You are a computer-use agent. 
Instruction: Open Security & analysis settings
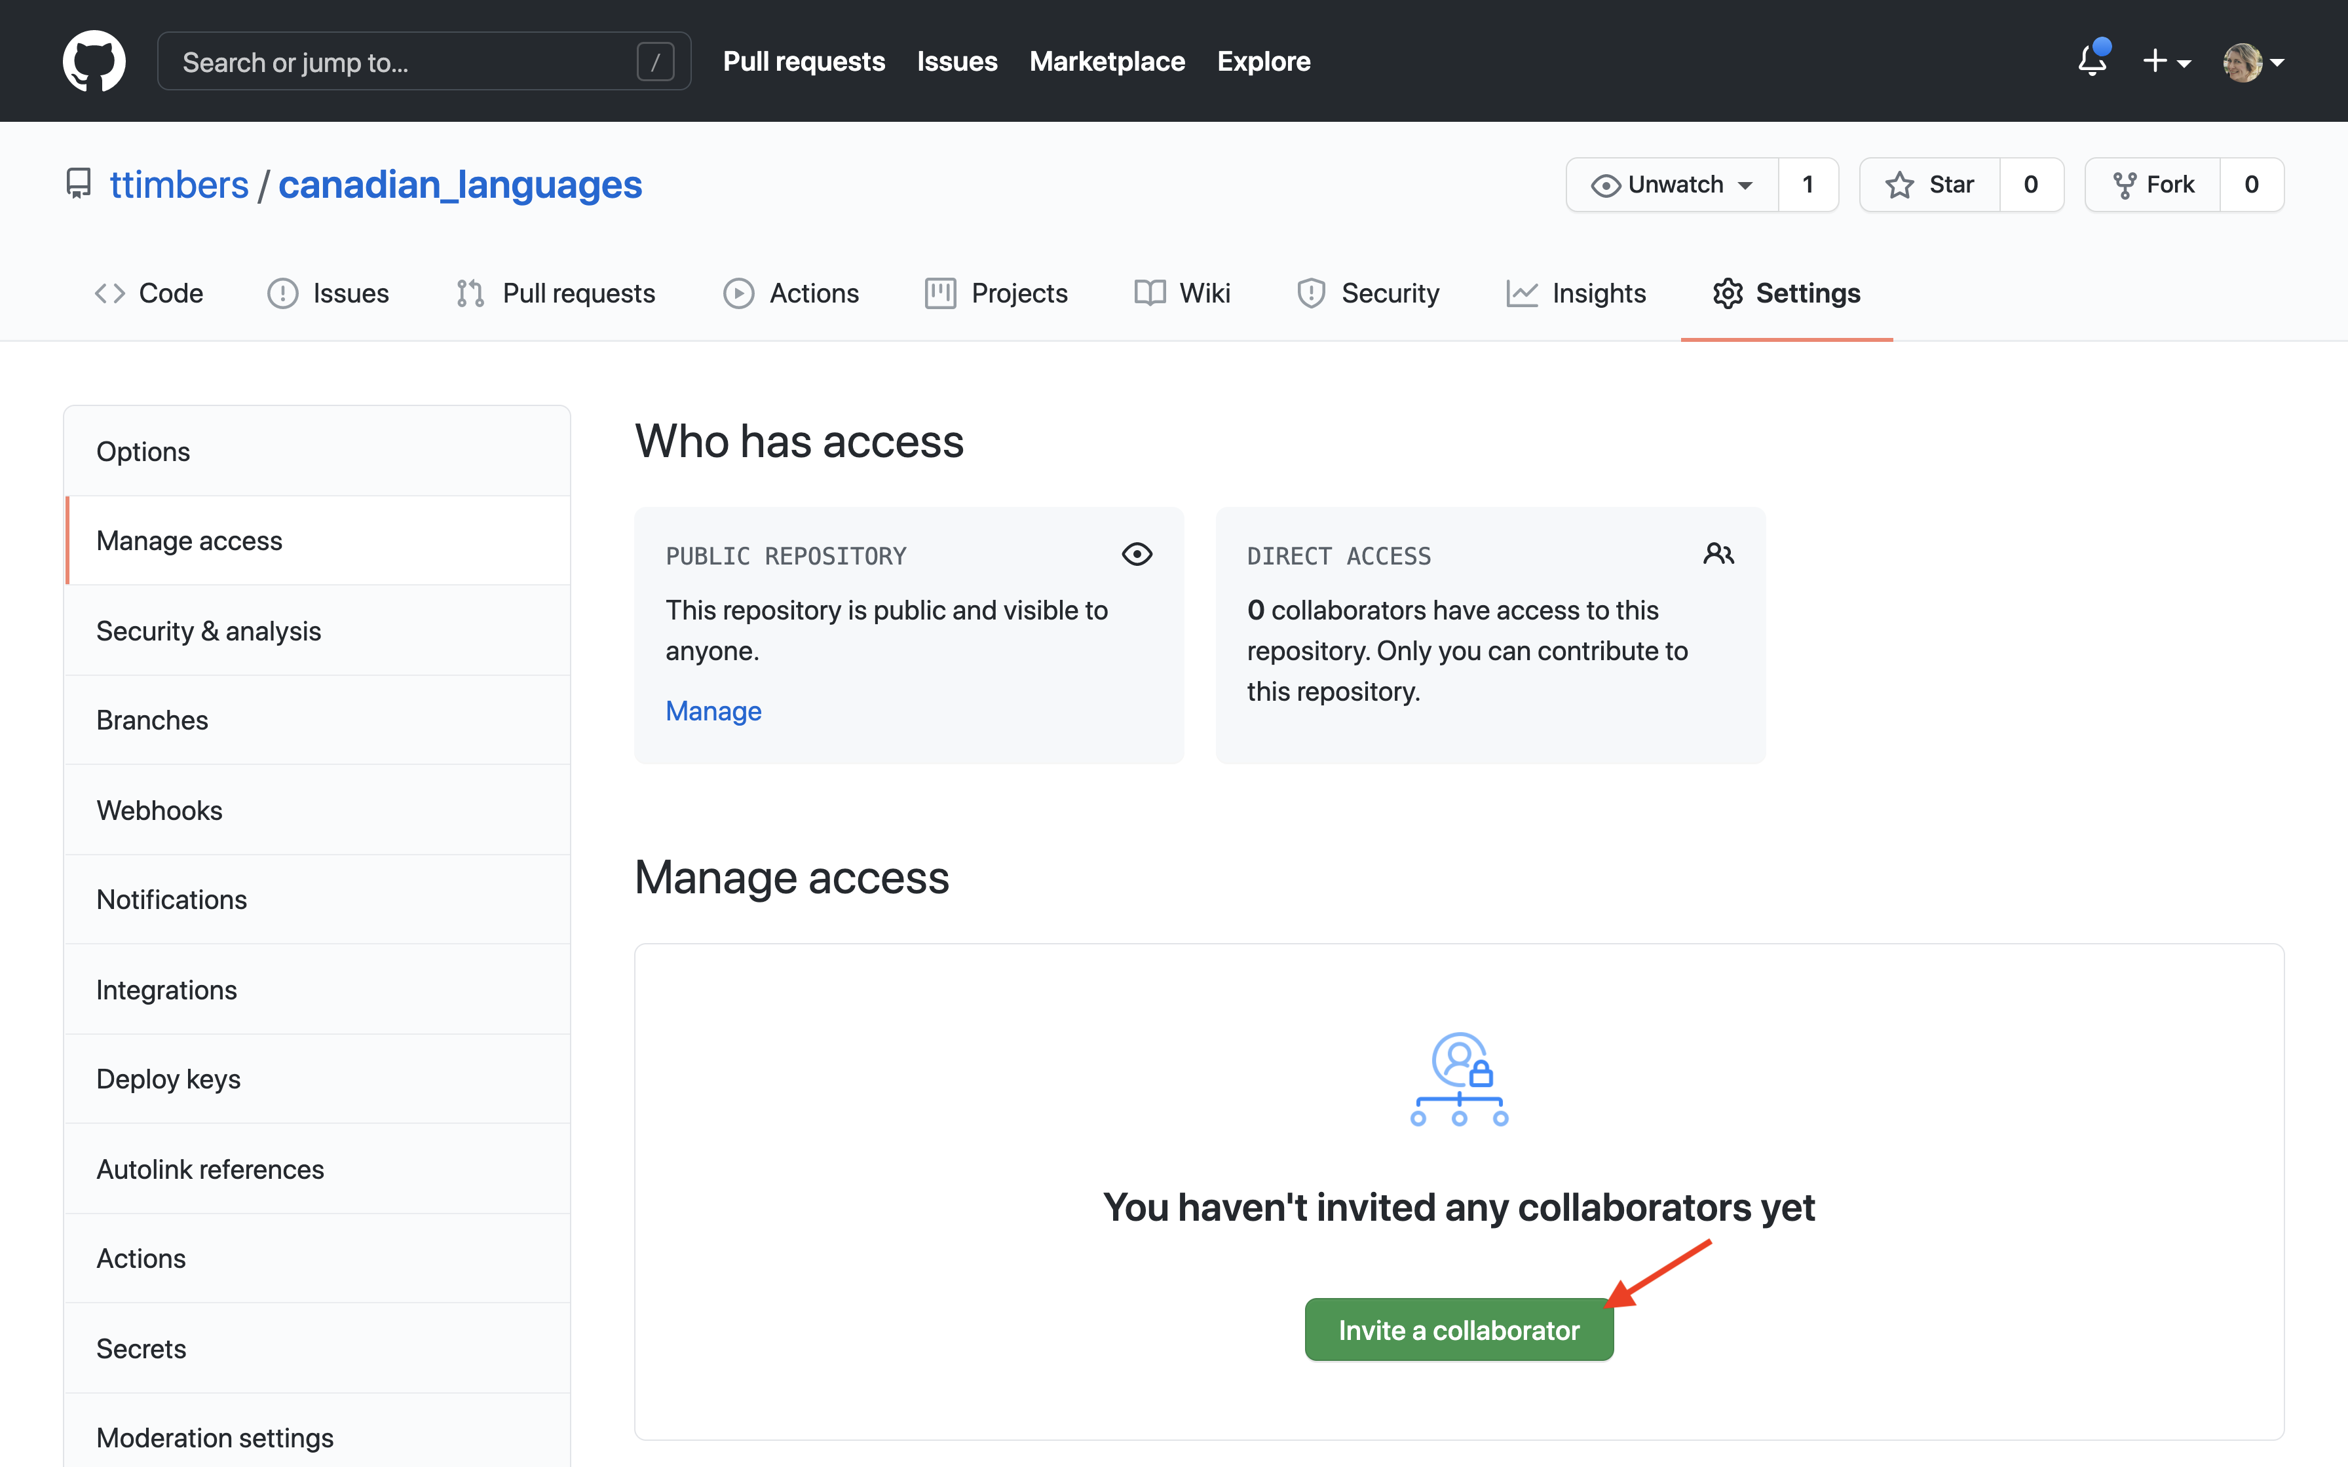pyautogui.click(x=317, y=631)
